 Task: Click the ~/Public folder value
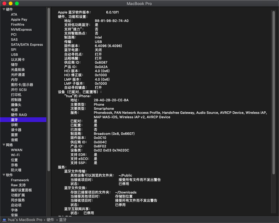[125, 175]
